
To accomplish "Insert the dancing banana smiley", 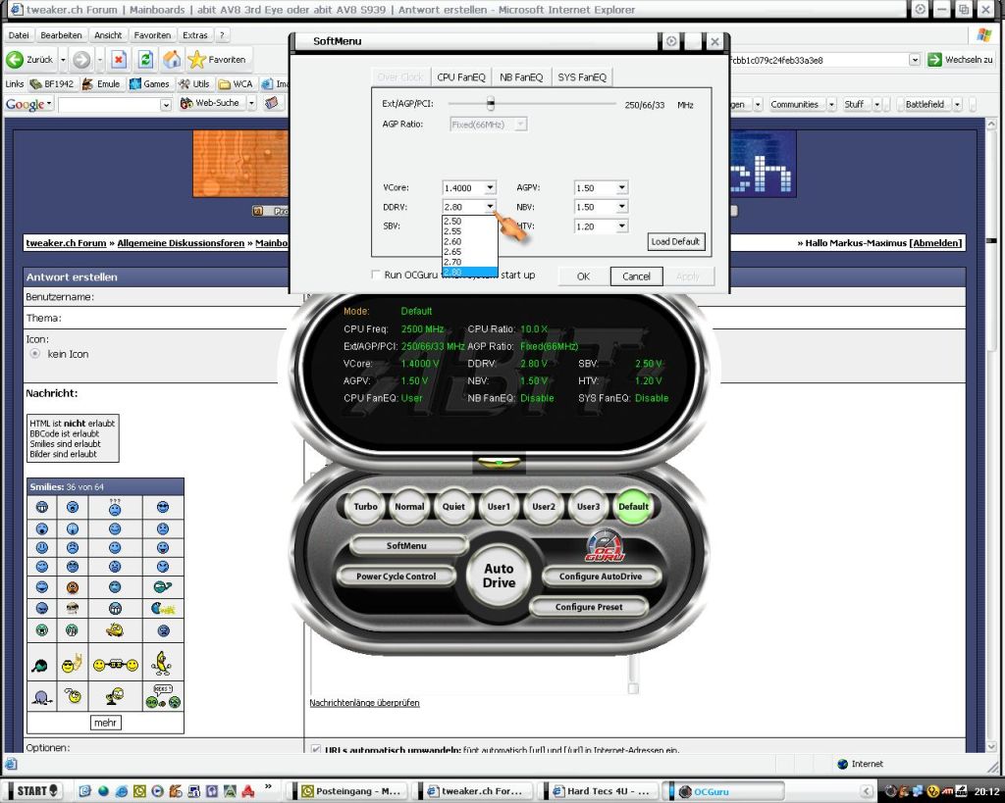I will point(162,664).
